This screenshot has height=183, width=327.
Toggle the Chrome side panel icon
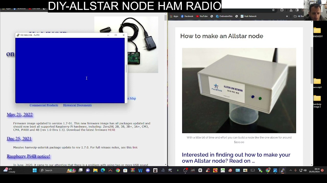(297, 10)
